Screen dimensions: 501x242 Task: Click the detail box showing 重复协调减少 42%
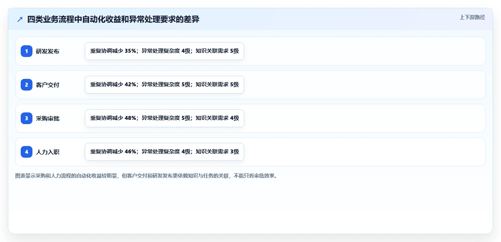pyautogui.click(x=165, y=85)
